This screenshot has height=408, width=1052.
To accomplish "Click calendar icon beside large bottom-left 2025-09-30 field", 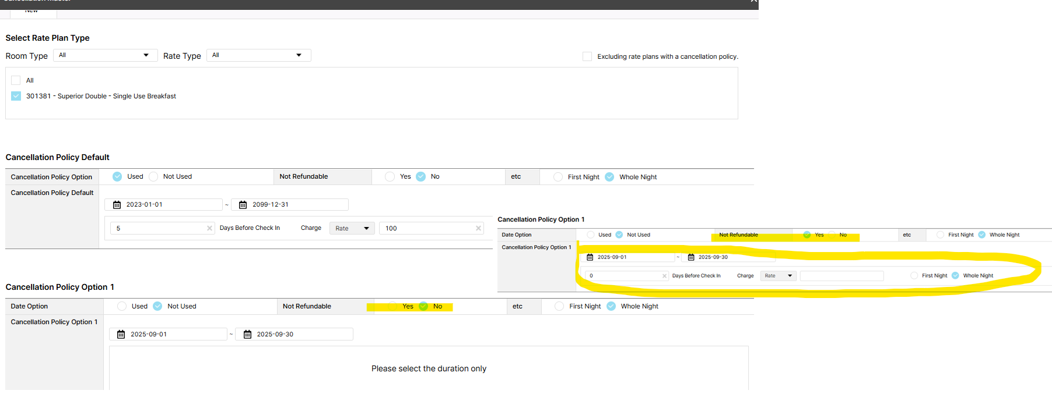I will click(x=247, y=335).
